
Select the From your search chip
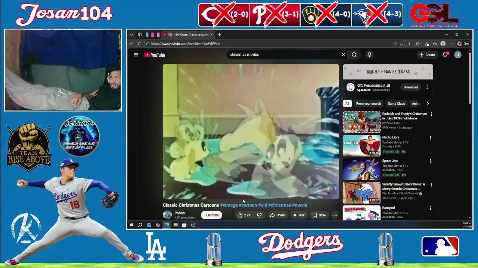(x=368, y=103)
